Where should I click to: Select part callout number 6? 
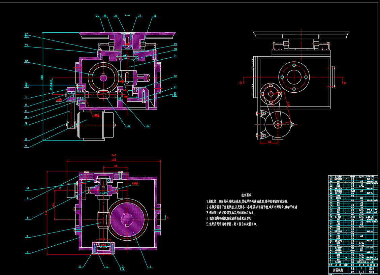coord(27,252)
